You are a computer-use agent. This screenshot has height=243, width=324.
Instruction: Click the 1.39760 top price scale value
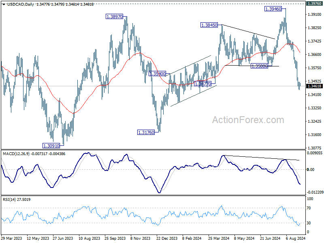(315, 4)
